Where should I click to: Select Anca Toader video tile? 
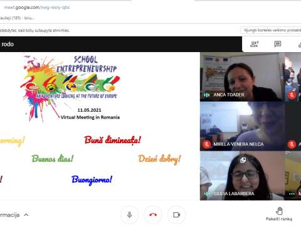[x=242, y=77]
